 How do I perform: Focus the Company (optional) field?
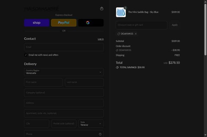[64, 93]
